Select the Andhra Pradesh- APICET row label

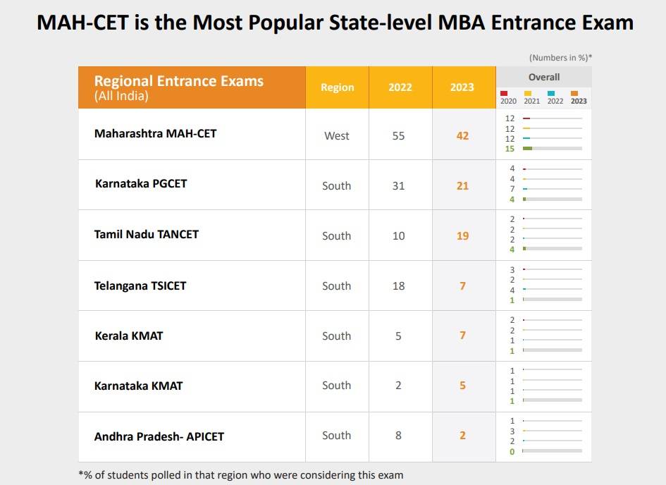[x=159, y=436]
